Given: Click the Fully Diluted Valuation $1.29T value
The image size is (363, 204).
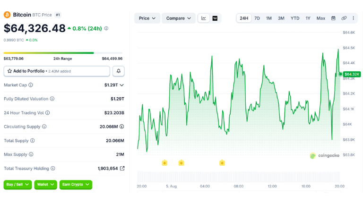Looking at the screenshot, I should 117,99.
